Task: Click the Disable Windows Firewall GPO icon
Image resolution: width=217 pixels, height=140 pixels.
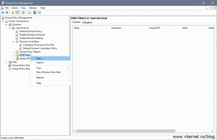Action: pyautogui.click(x=17, y=35)
